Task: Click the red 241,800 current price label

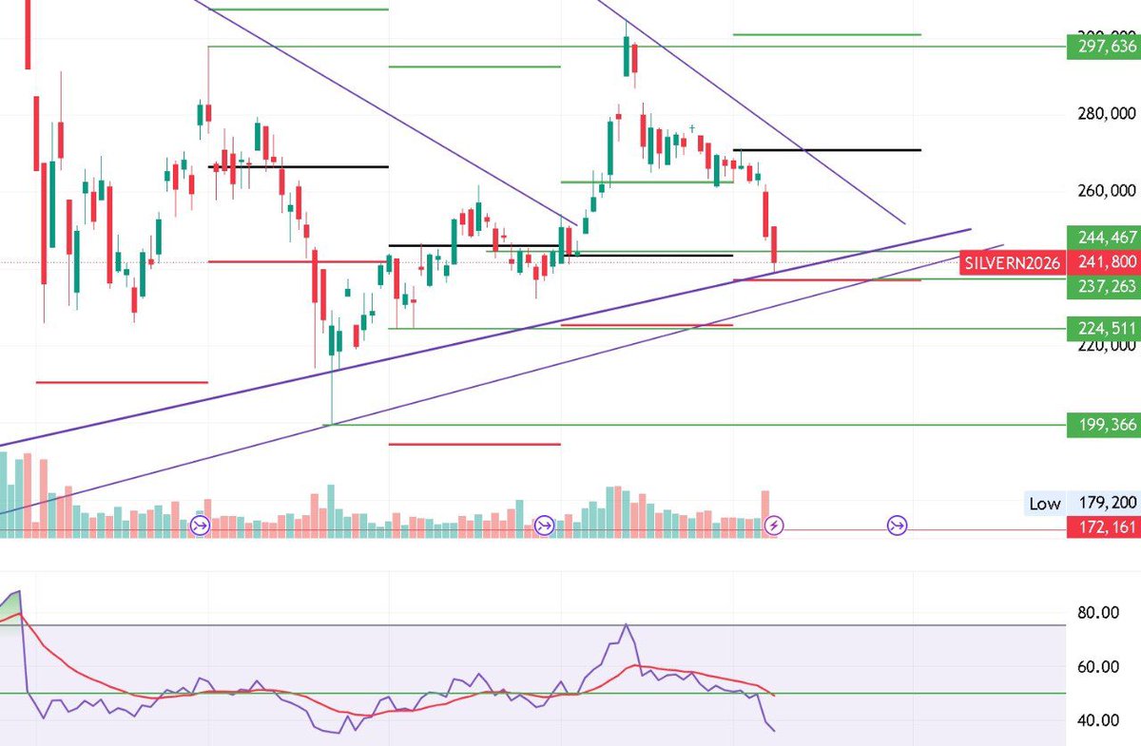Action: [1102, 263]
